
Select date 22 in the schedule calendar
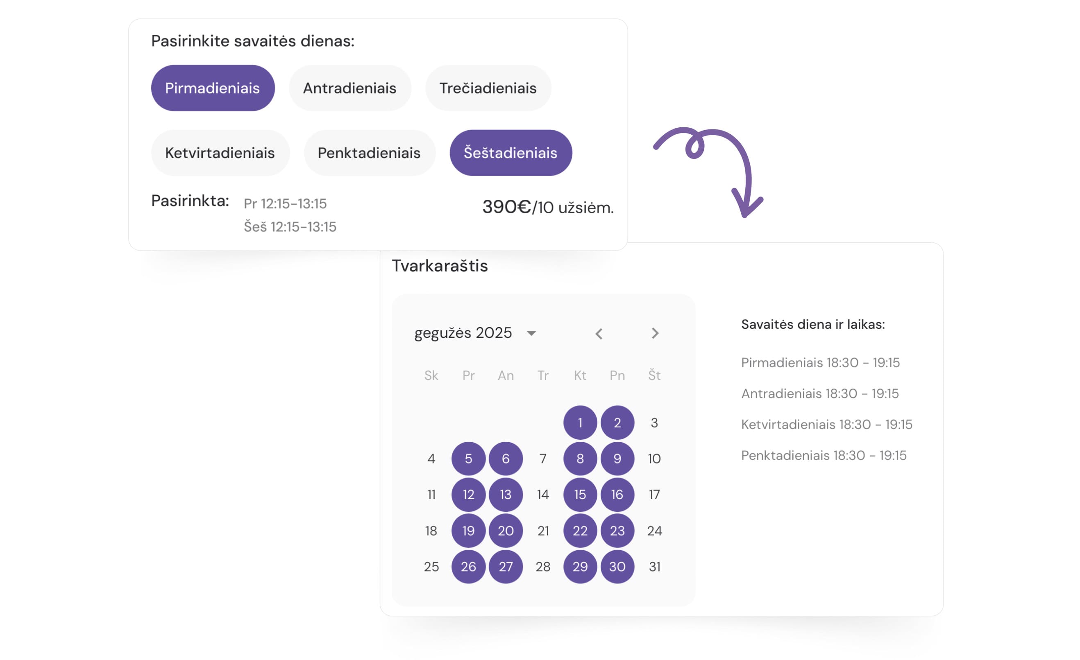coord(580,531)
